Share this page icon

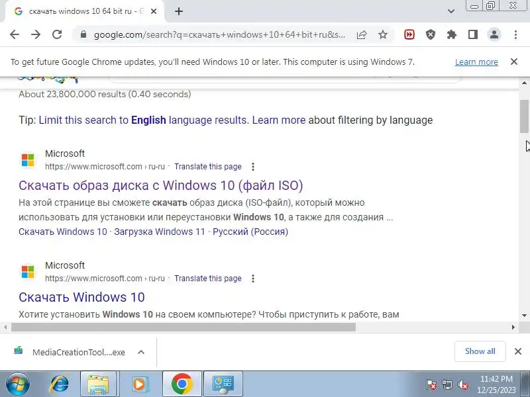coord(362,34)
